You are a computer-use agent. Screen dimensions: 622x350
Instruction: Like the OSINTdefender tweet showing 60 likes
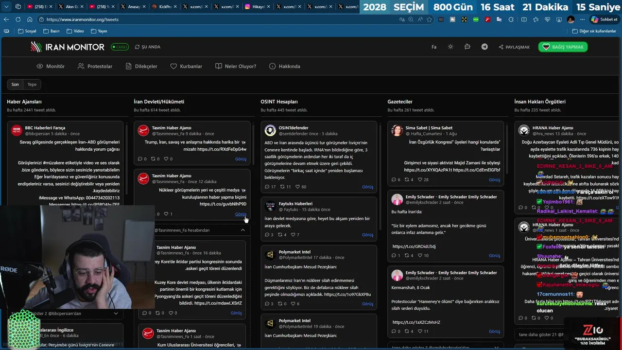tap(301, 187)
